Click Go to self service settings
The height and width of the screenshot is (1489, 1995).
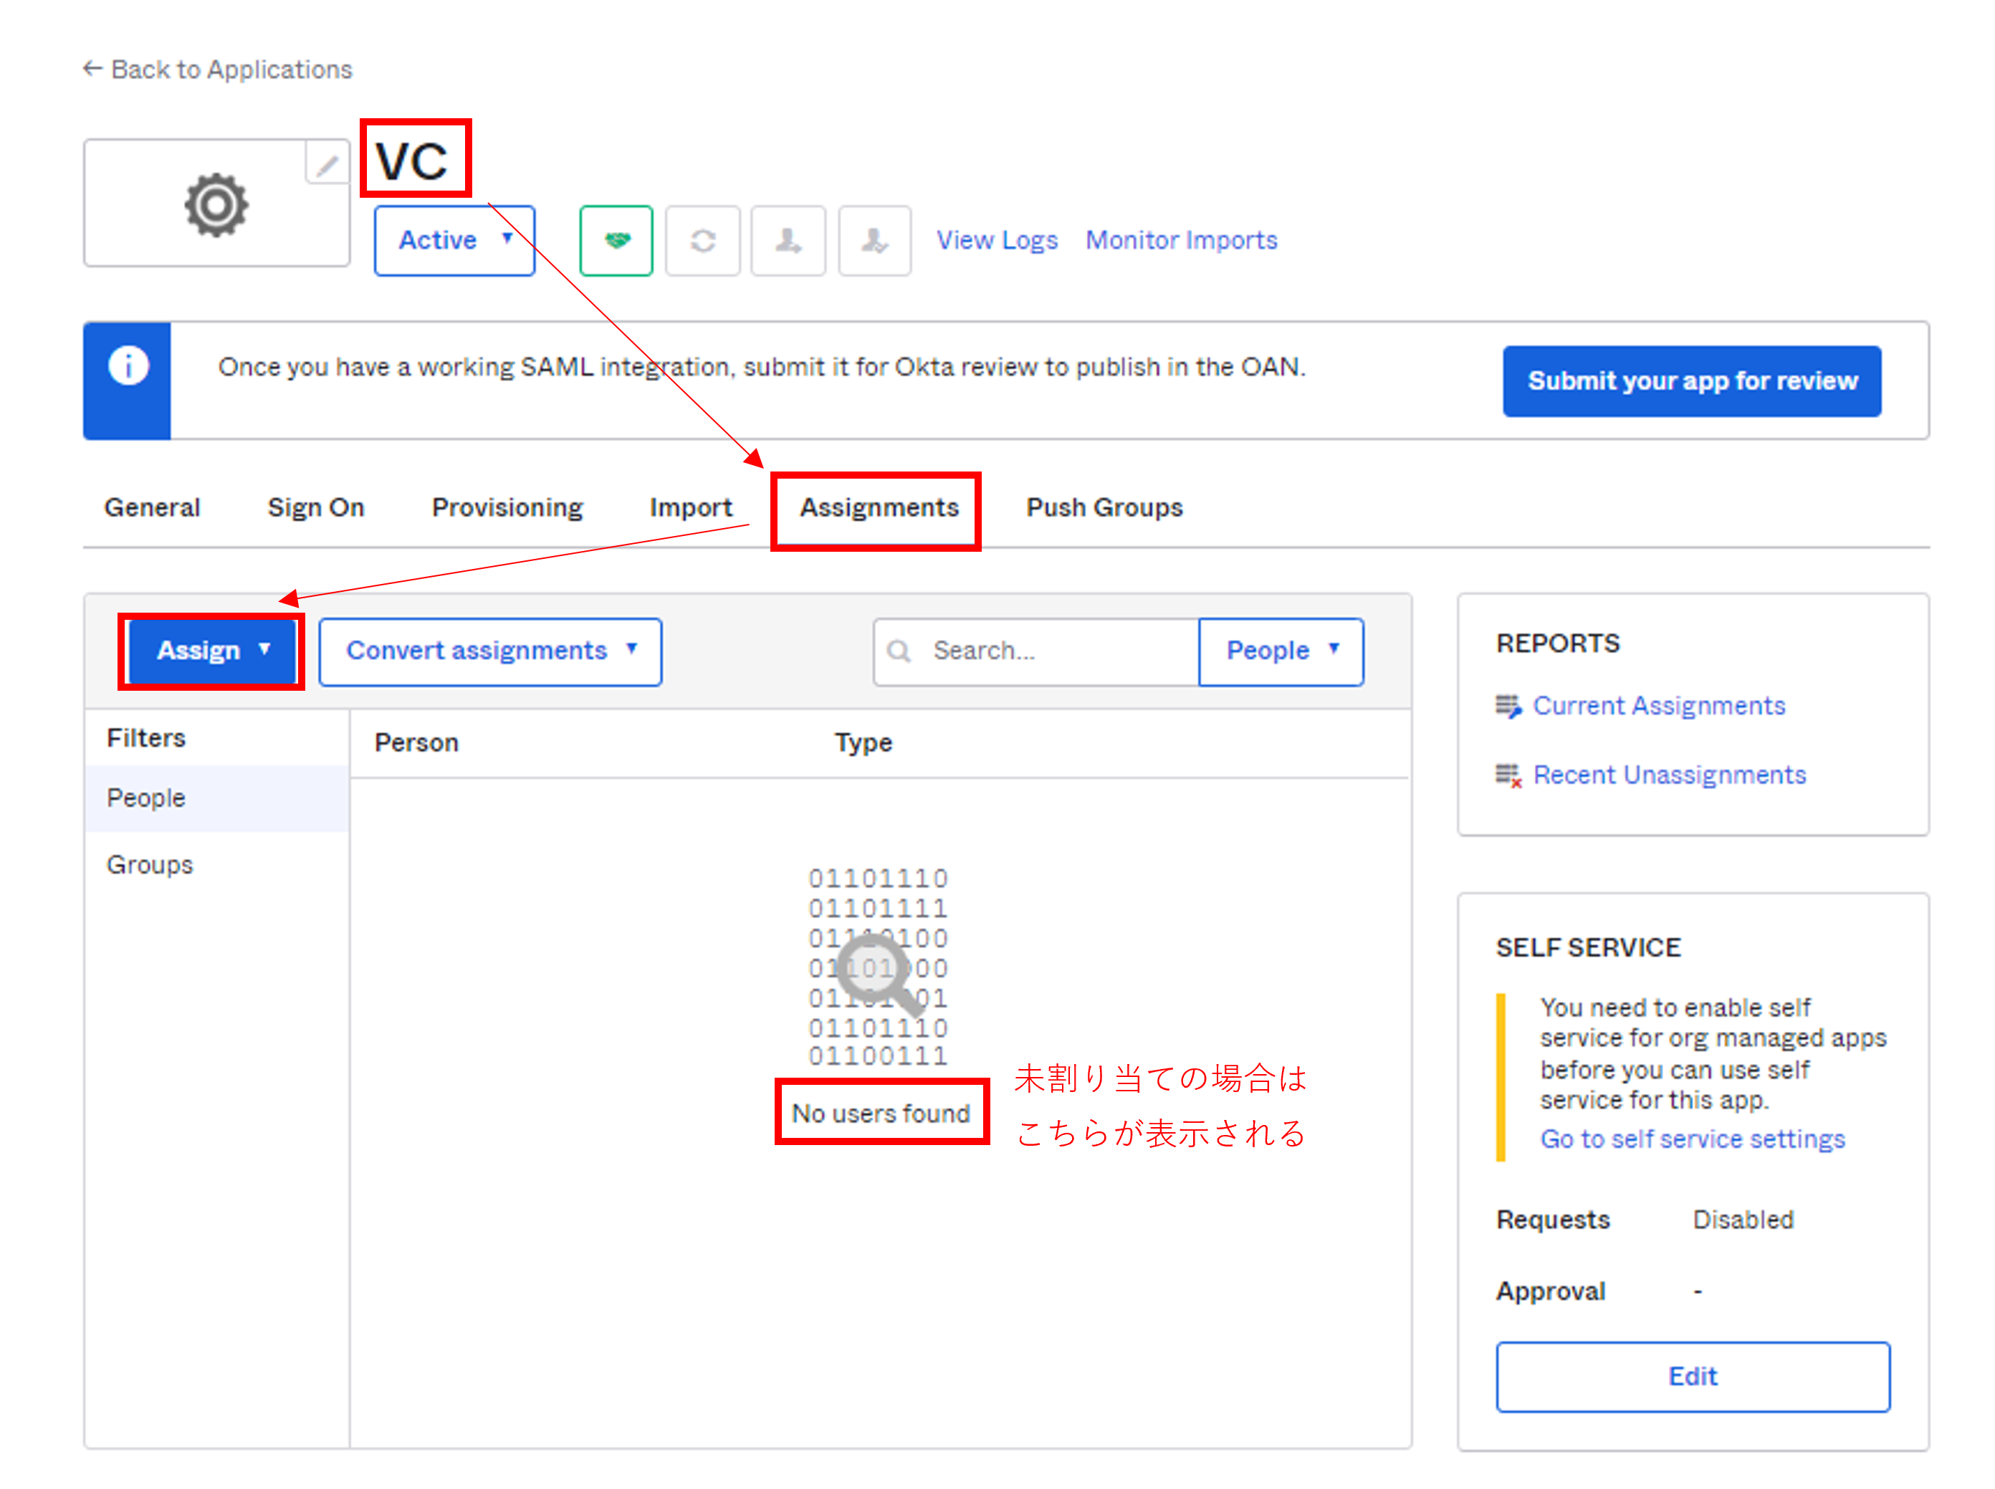coord(1692,1139)
